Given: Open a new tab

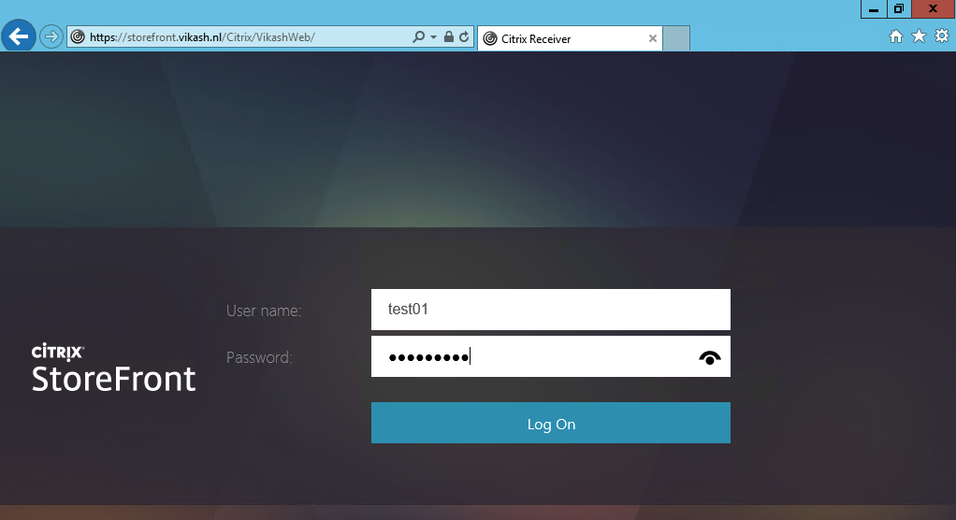Looking at the screenshot, I should click(676, 38).
